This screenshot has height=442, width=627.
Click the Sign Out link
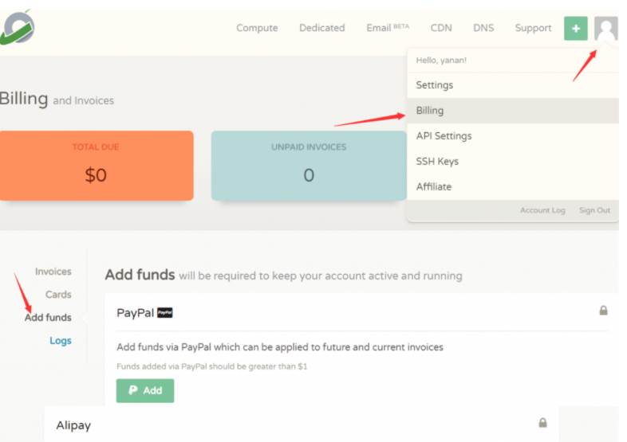pos(594,210)
